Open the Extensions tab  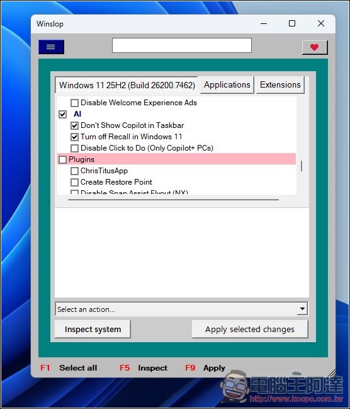[x=280, y=85]
